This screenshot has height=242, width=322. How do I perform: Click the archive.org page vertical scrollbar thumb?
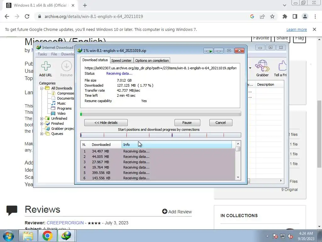click(x=319, y=134)
